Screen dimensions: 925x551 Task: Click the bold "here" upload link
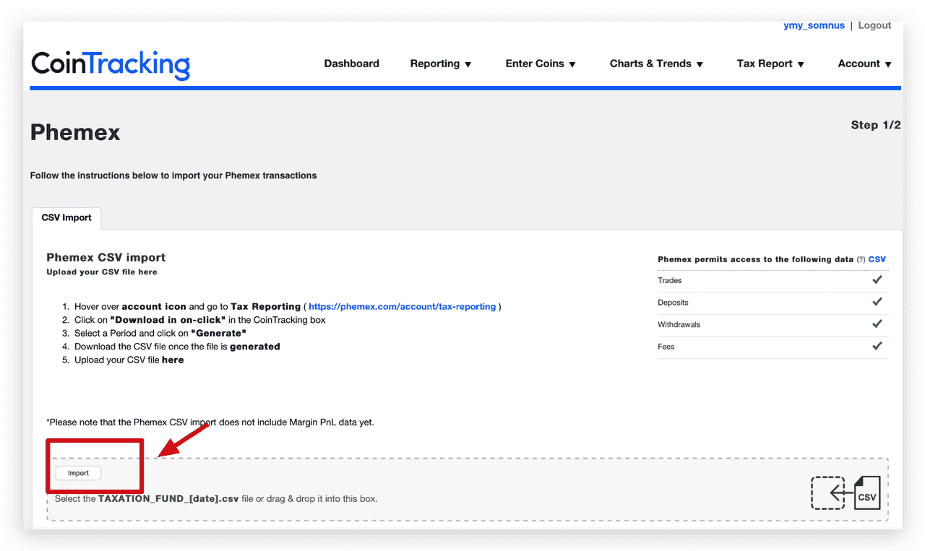tap(173, 360)
